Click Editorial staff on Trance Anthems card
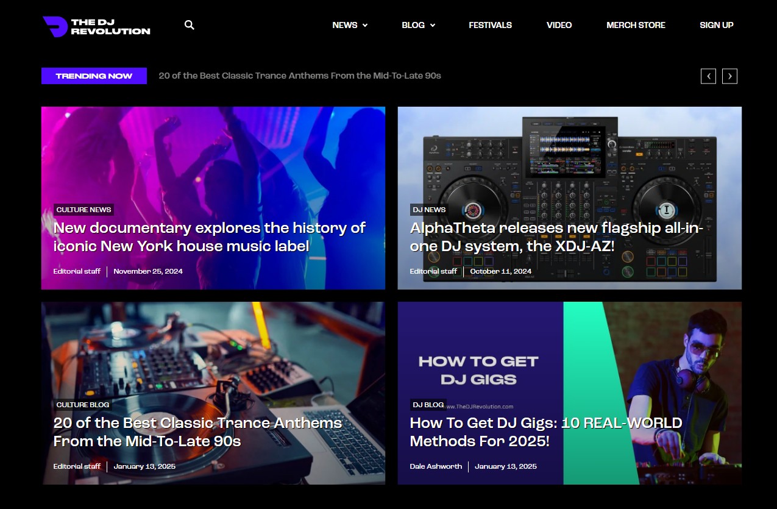 coord(77,466)
